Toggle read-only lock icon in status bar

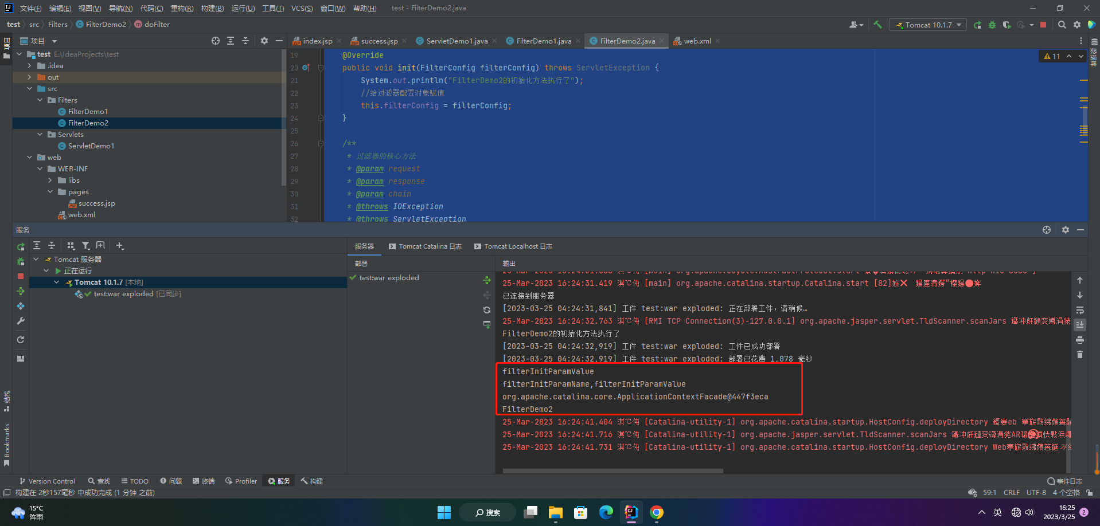(x=1089, y=493)
